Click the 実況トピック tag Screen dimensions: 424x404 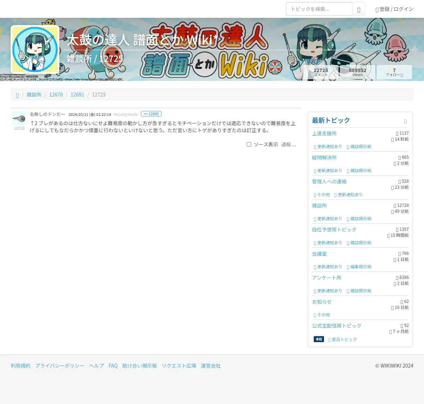tap(342, 340)
